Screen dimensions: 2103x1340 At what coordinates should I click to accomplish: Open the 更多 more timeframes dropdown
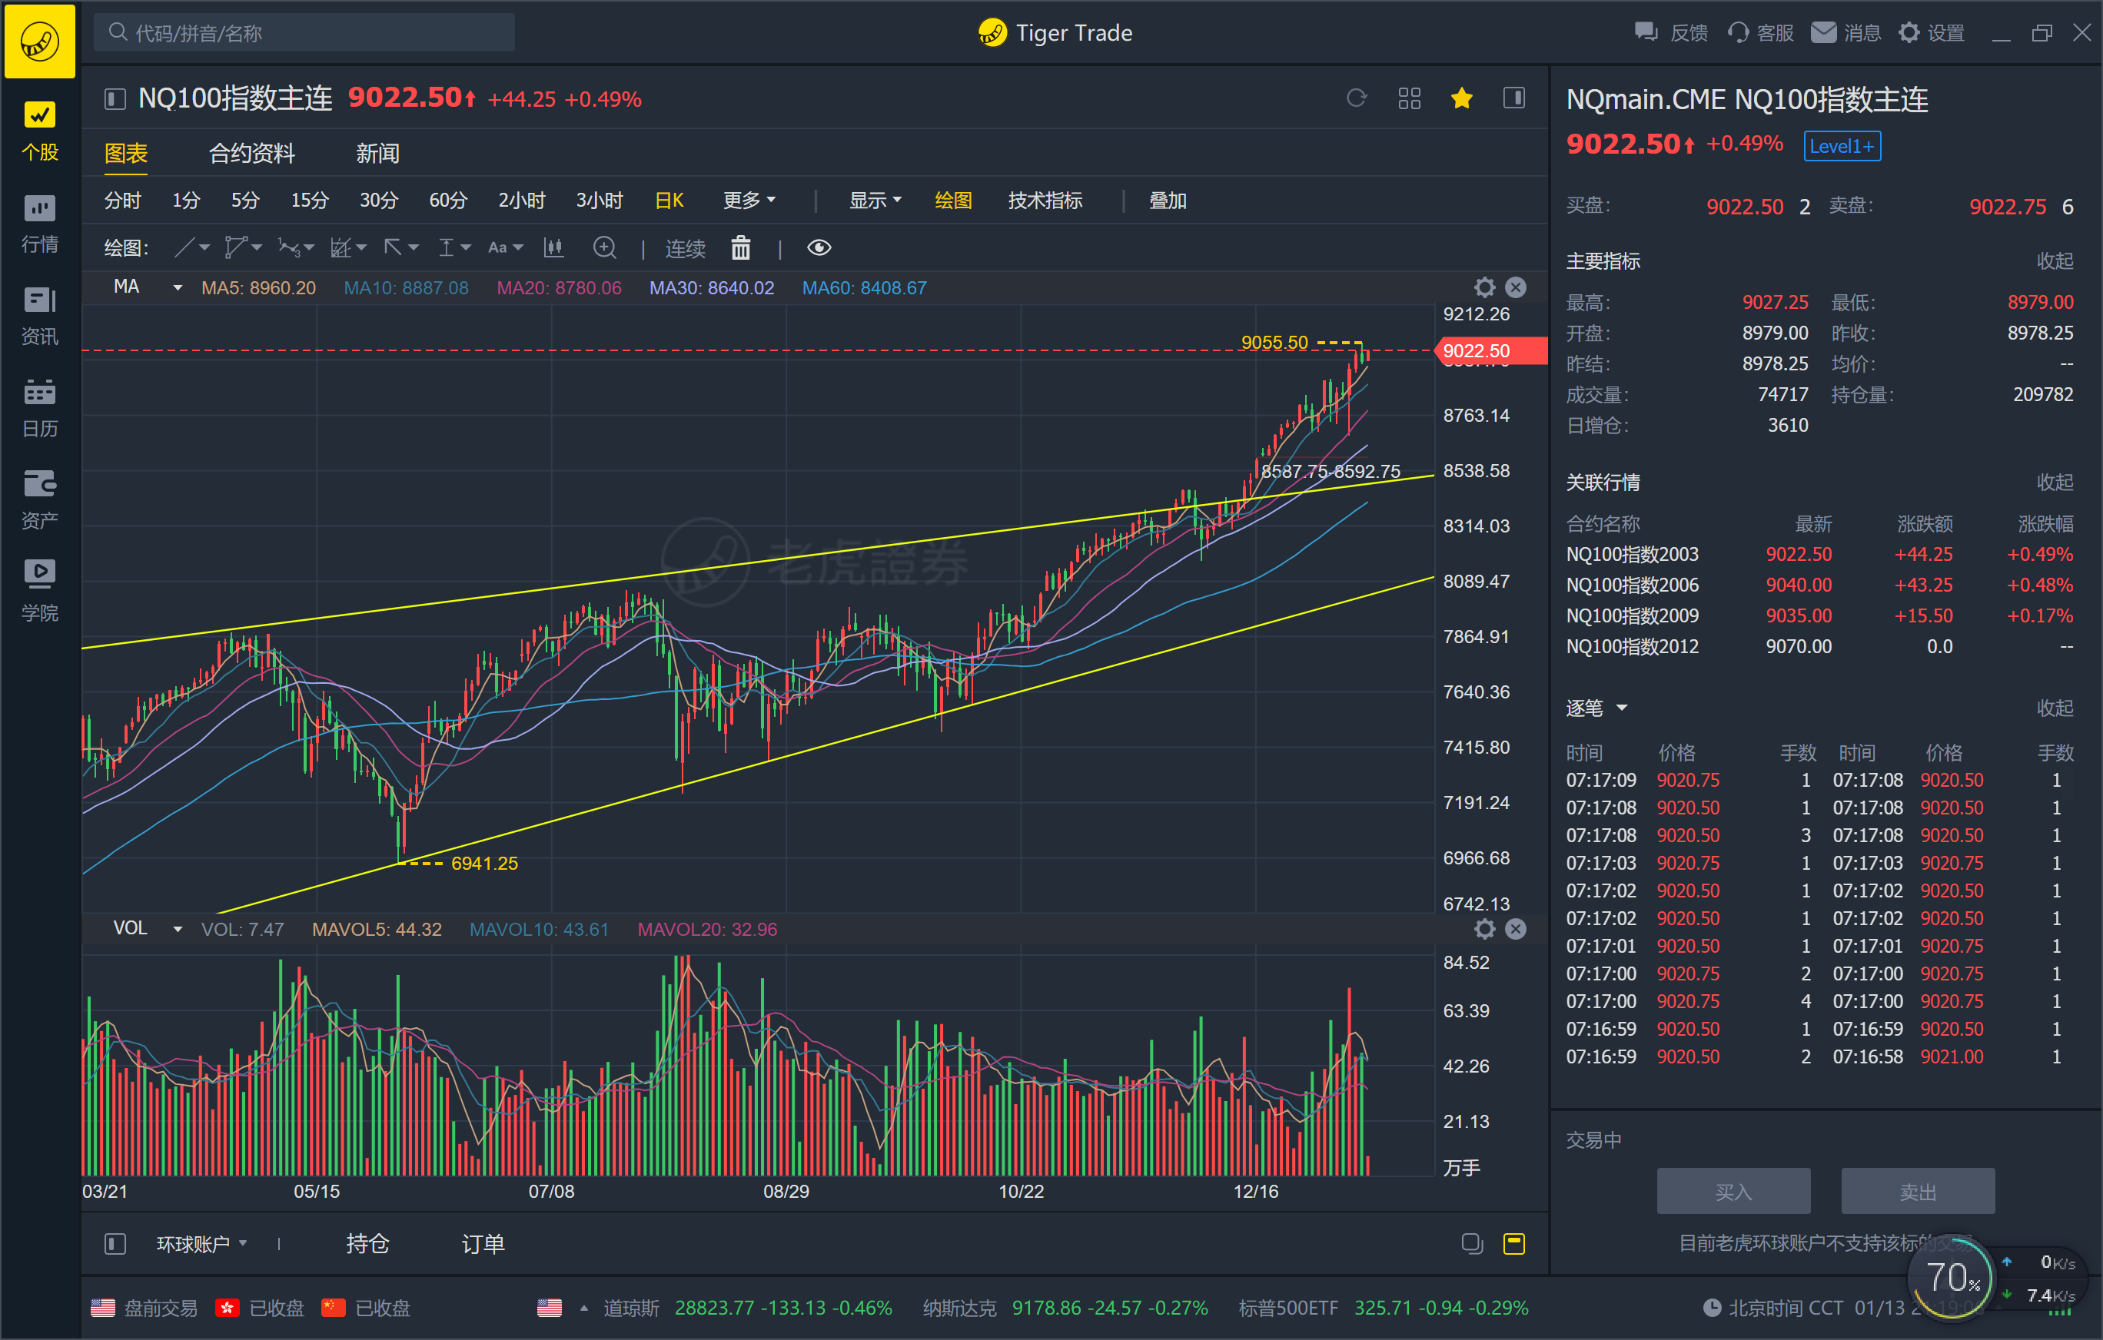tap(749, 201)
